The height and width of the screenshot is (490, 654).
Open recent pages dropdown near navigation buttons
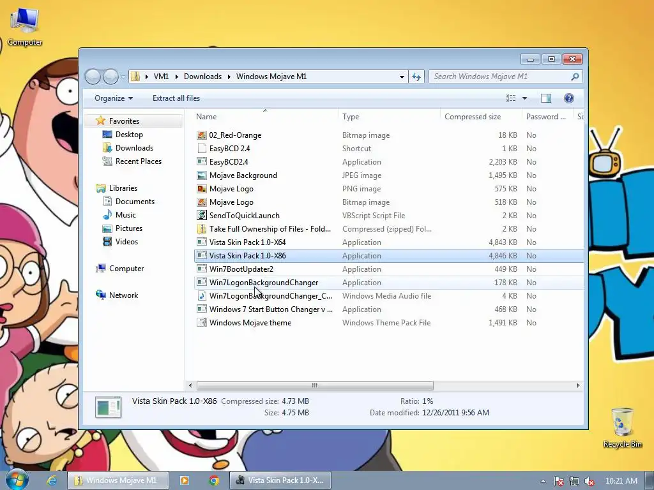click(123, 77)
